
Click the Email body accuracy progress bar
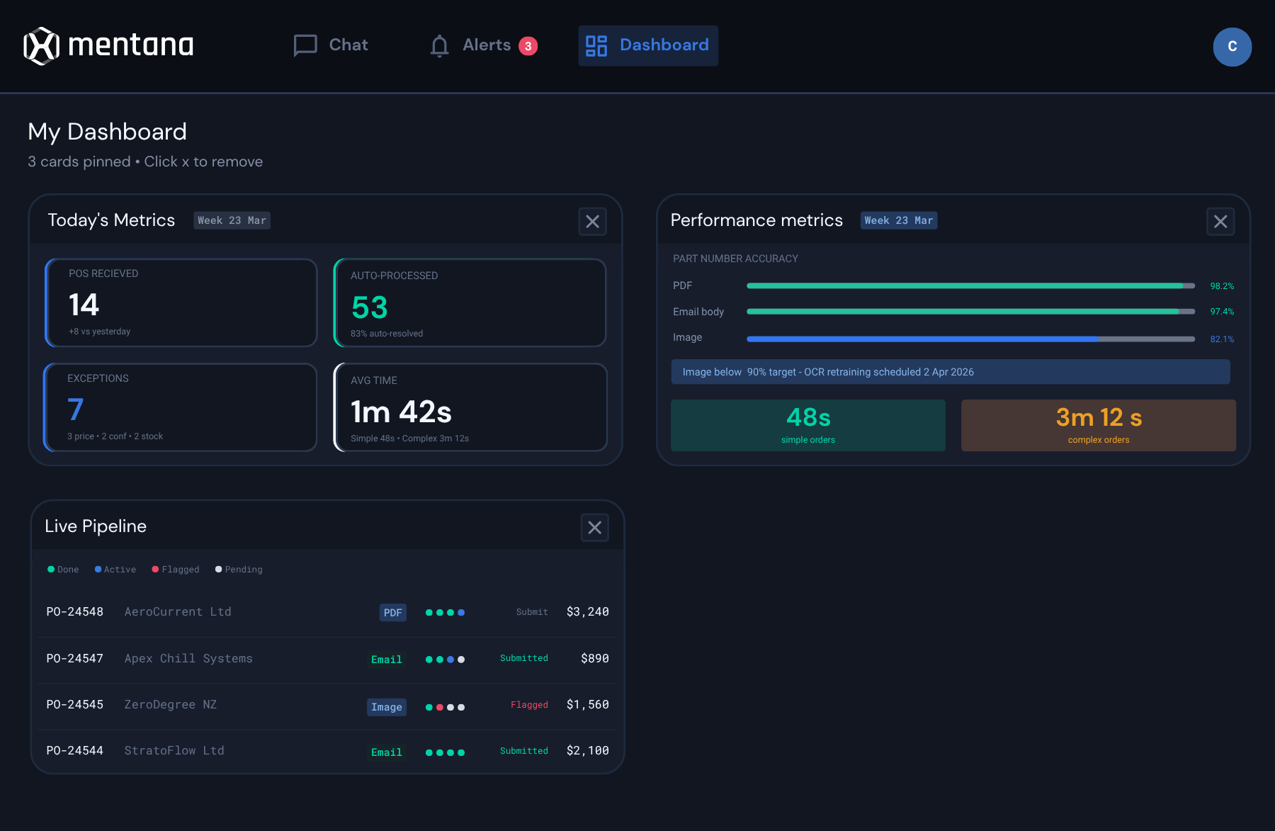(971, 312)
